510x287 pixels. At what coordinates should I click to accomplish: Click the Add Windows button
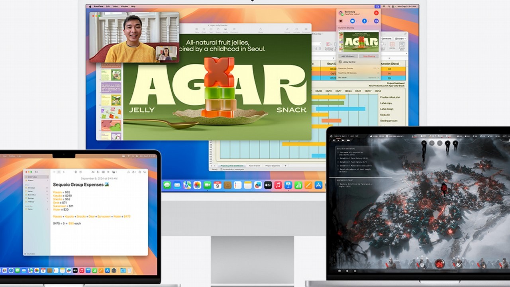pyautogui.click(x=348, y=56)
